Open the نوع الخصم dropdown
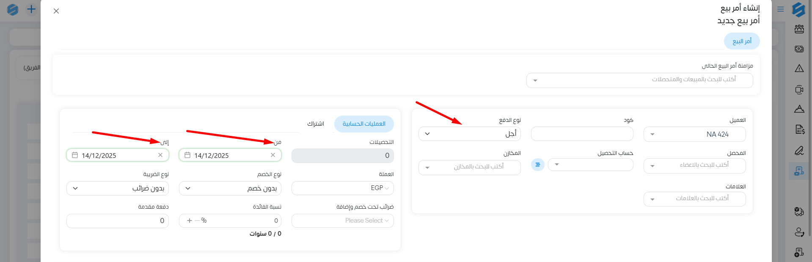The width and height of the screenshot is (812, 262). (230, 188)
